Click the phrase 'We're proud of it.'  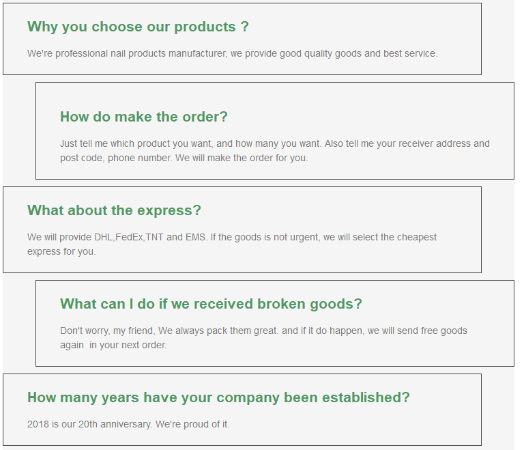192,424
